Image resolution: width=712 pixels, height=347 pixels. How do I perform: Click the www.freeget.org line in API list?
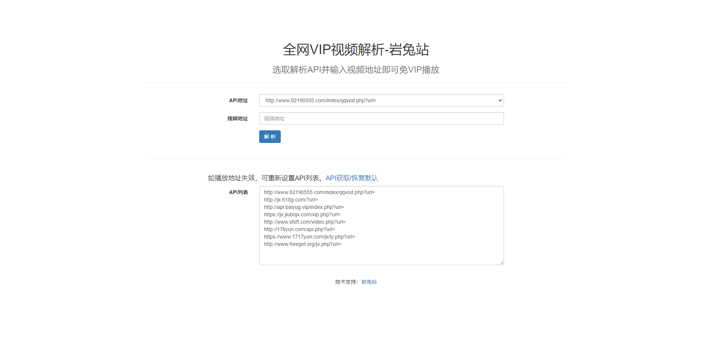303,244
